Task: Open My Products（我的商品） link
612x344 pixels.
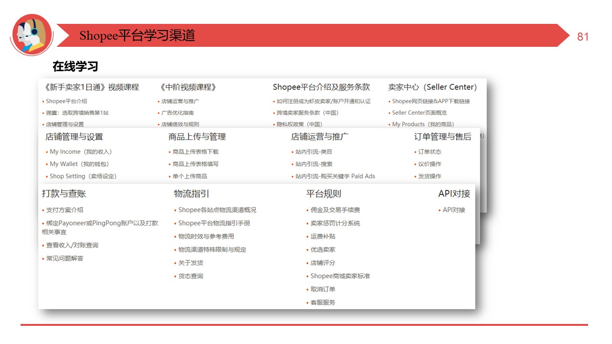Action: (423, 124)
